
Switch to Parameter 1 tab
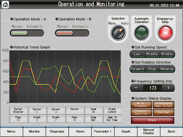103,132
